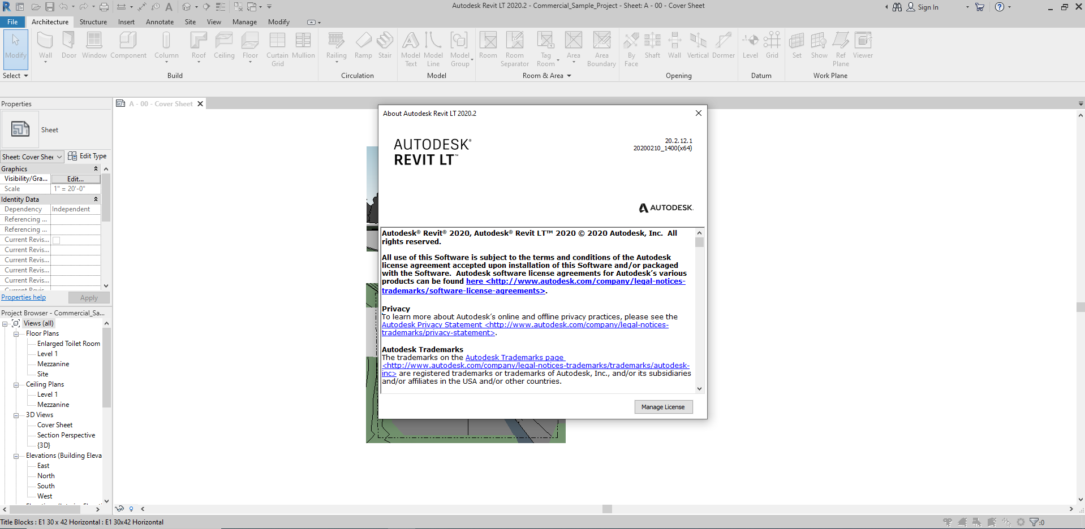The height and width of the screenshot is (529, 1085).
Task: Select the Model Text tool
Action: [x=411, y=49]
